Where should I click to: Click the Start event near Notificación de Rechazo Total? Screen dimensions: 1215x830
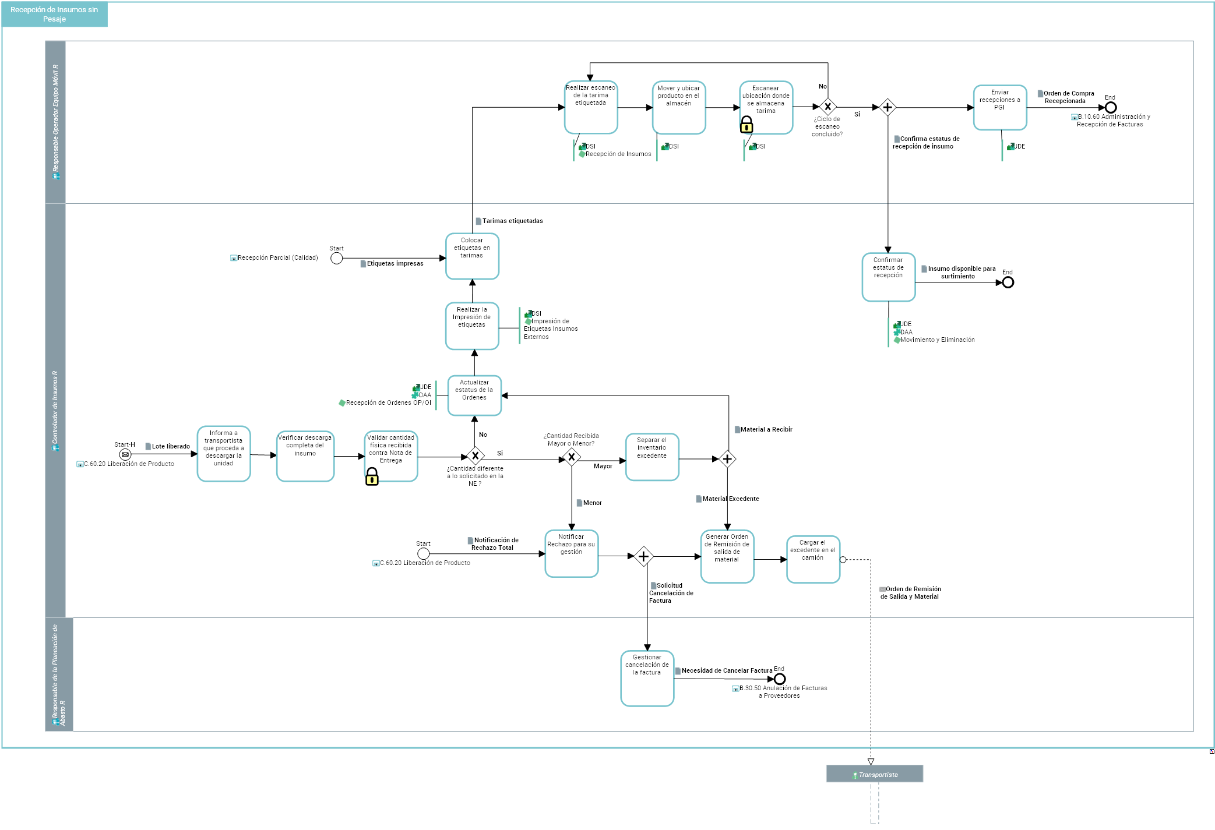click(424, 553)
